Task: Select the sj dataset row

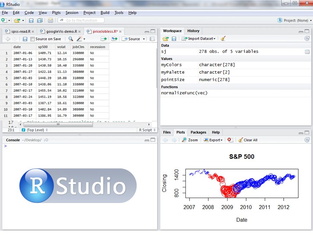Action: click(235, 52)
